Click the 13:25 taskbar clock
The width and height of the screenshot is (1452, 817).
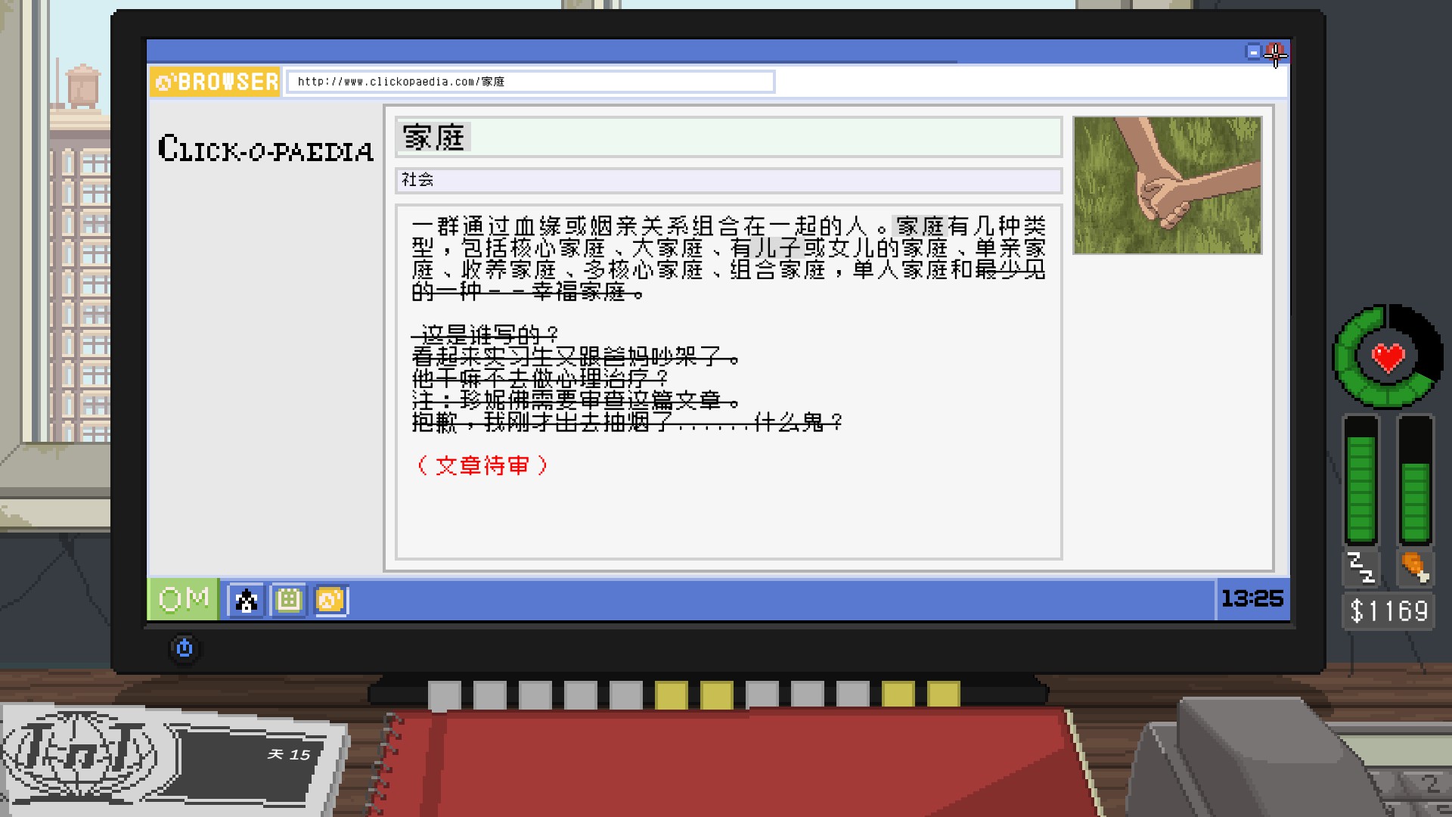[x=1252, y=599]
